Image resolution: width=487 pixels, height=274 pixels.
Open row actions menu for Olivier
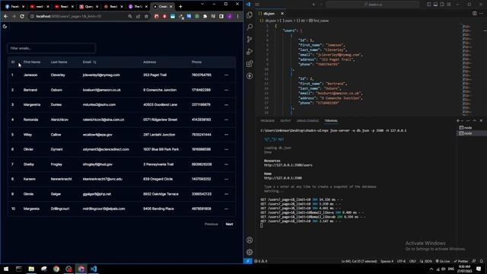(226, 149)
